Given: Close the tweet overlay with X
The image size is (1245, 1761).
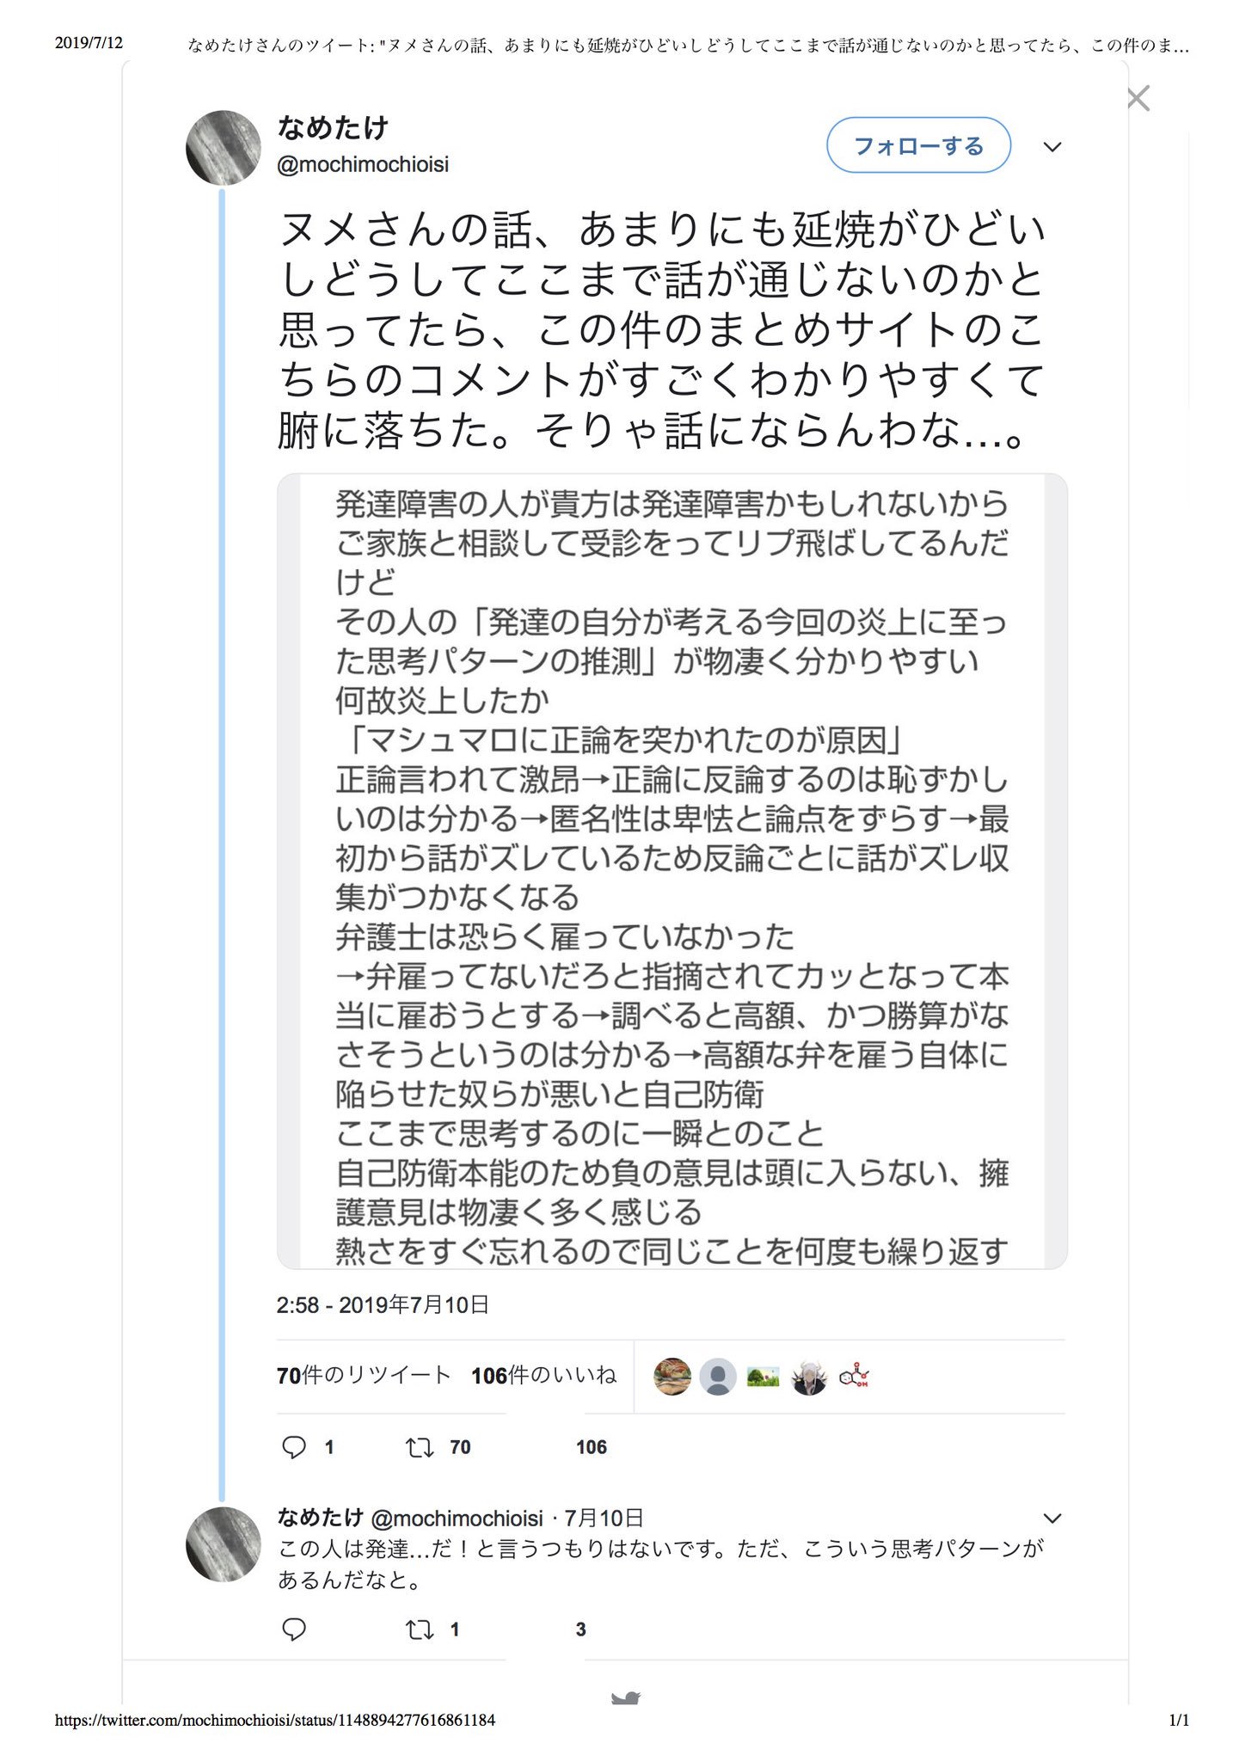Looking at the screenshot, I should (x=1138, y=99).
